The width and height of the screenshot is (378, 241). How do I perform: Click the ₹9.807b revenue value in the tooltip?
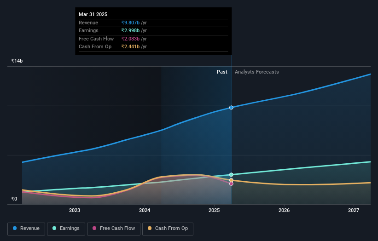pyautogui.click(x=130, y=23)
